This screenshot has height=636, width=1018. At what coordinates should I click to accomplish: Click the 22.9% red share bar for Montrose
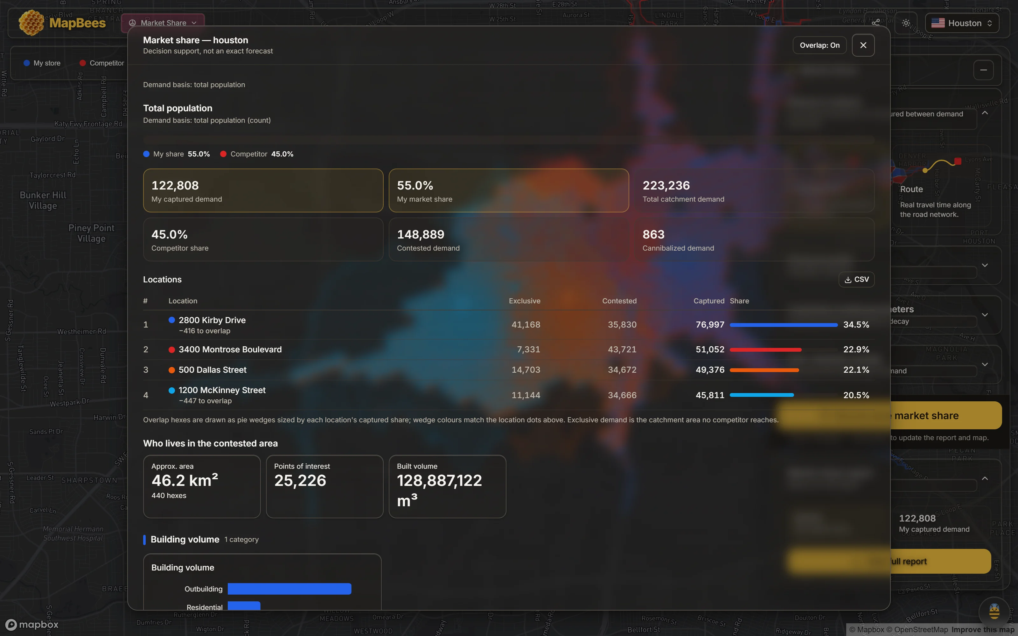(765, 349)
